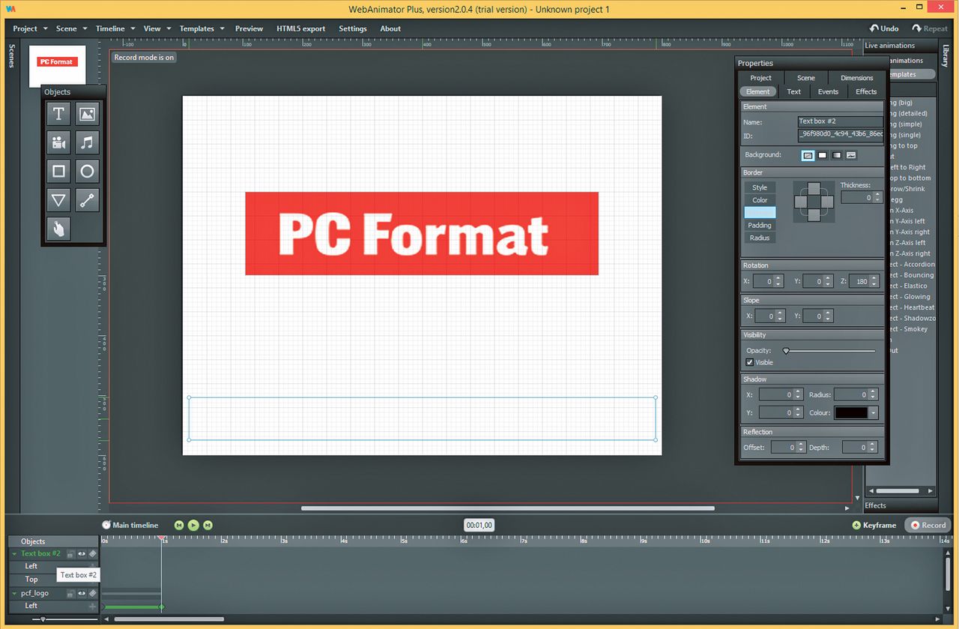Select center all-borders square
959x629 pixels.
pyautogui.click(x=814, y=201)
